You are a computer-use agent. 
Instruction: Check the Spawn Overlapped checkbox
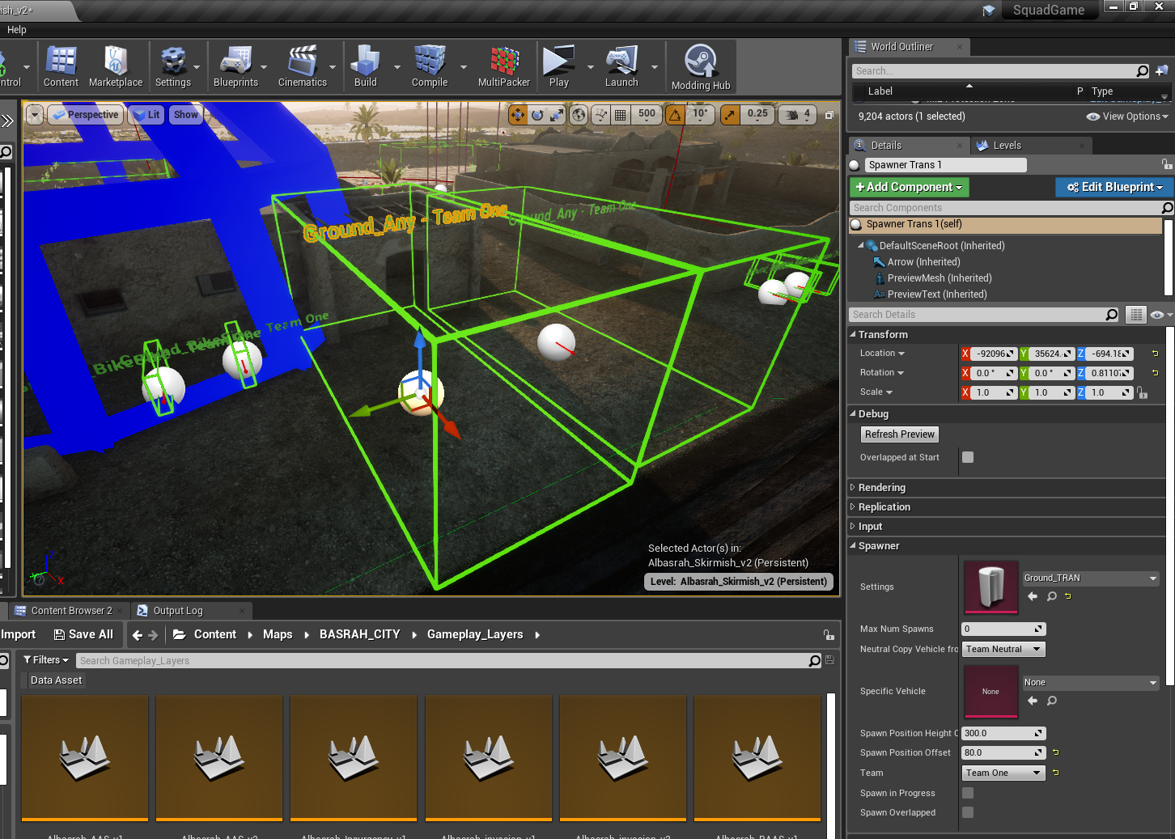click(x=968, y=812)
